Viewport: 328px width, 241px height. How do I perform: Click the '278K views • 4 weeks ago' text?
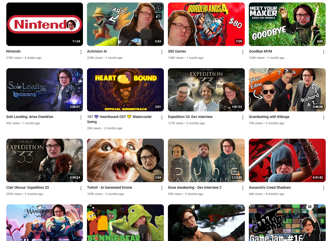tap(24, 58)
